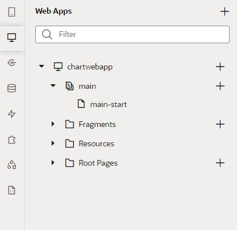Expand the Root Pages folder

click(53, 163)
